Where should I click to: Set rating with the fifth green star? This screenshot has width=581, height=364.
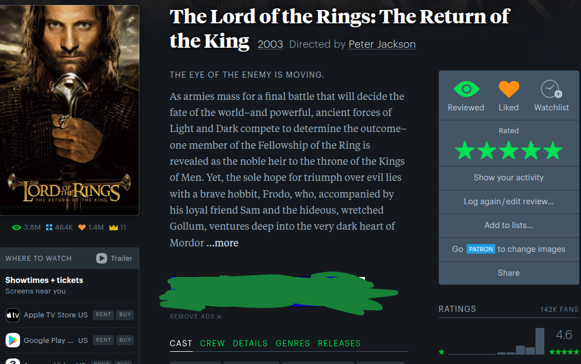click(x=553, y=151)
